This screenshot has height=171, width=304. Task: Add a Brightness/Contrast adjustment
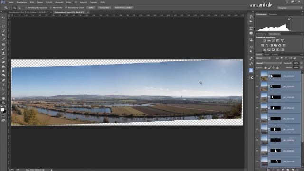click(265, 41)
